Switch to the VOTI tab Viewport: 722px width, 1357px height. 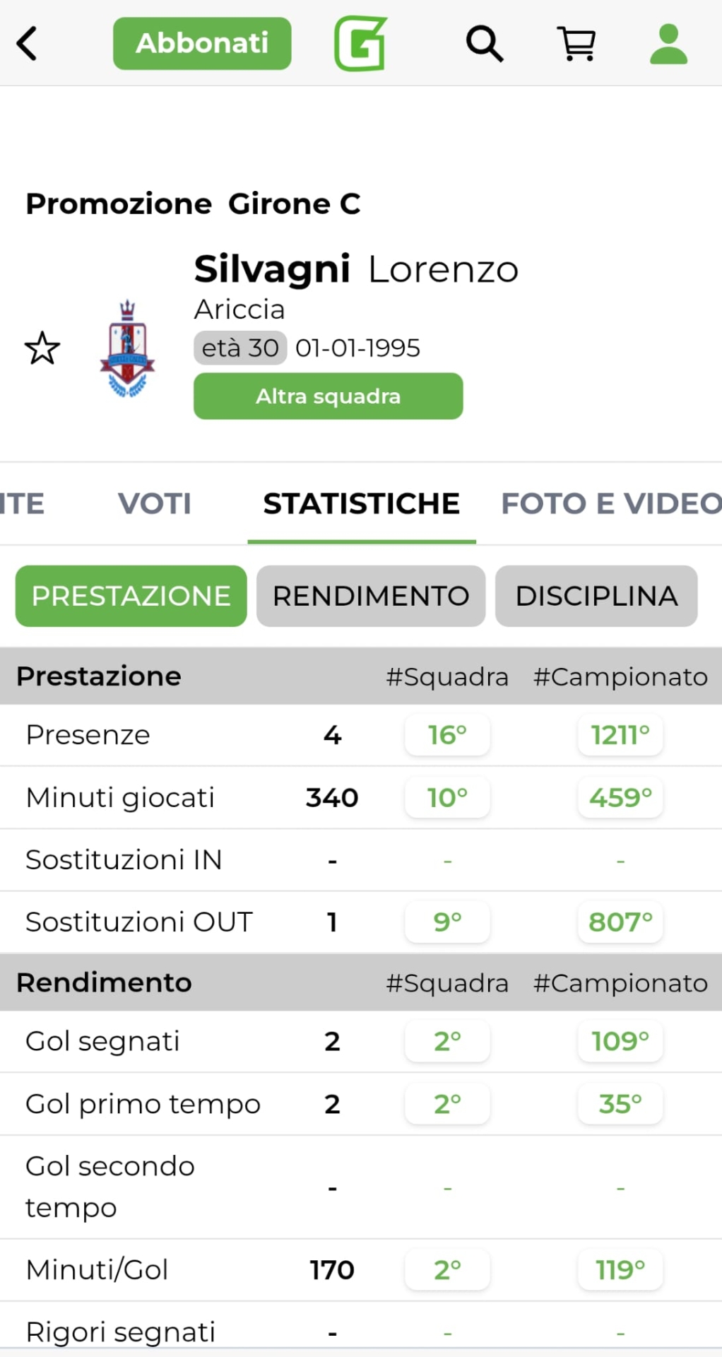155,504
